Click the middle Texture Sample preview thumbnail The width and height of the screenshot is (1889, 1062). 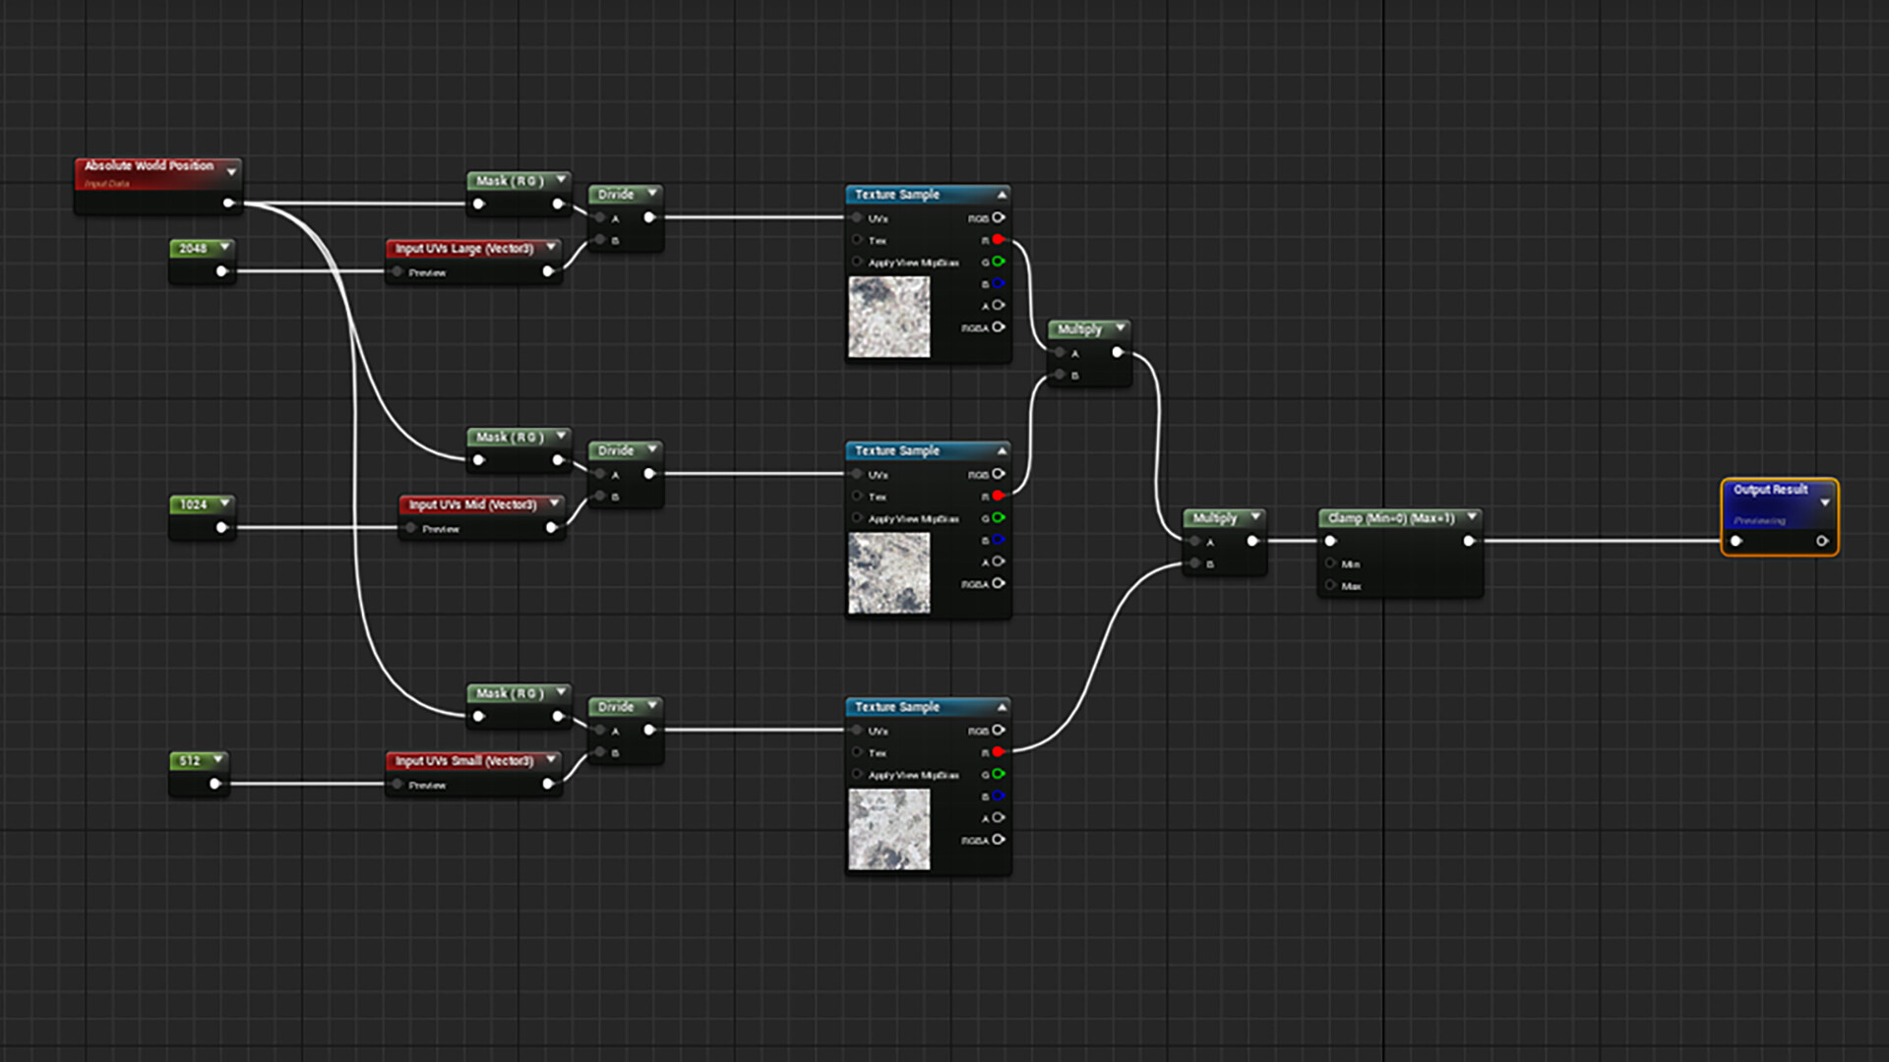(x=888, y=573)
